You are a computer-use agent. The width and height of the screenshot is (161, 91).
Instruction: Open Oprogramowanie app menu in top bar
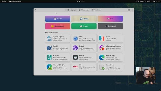pos(15,1)
